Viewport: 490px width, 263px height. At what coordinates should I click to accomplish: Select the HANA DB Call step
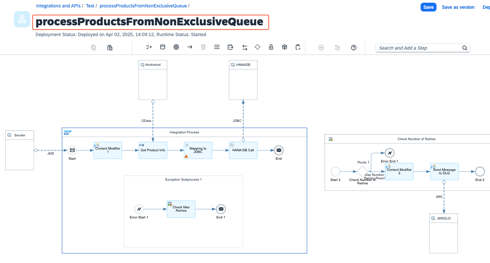click(x=243, y=150)
